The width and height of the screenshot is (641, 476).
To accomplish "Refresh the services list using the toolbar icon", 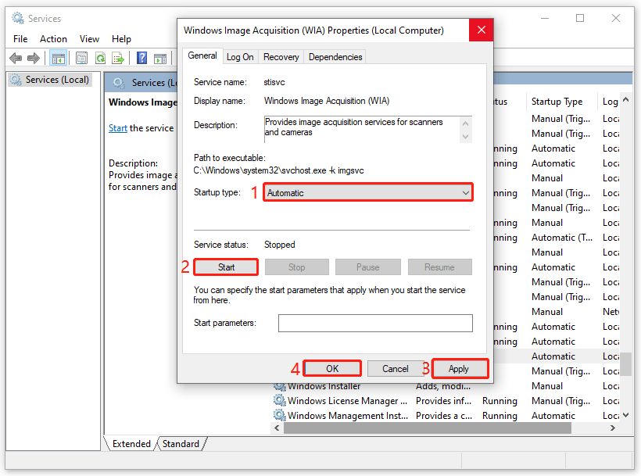I will (x=101, y=58).
